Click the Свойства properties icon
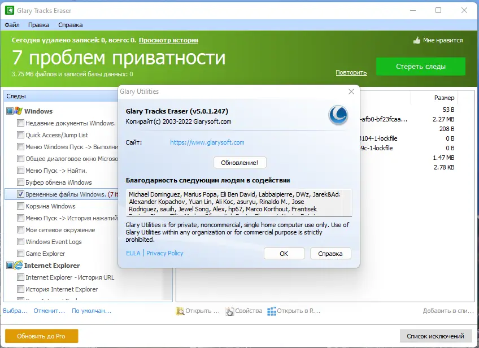The width and height of the screenshot is (479, 348). click(230, 311)
